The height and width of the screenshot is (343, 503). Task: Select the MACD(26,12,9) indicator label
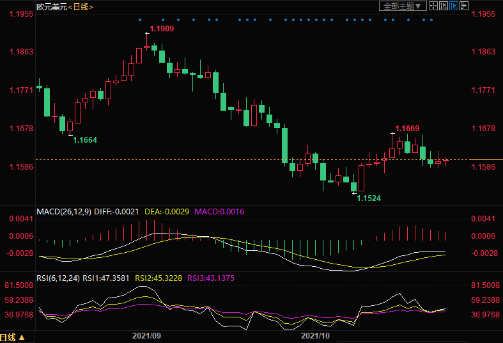[x=63, y=211]
